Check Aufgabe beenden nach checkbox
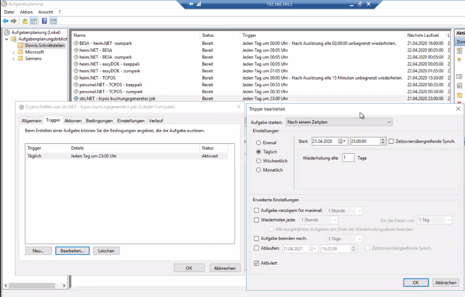465x297 pixels. click(256, 239)
